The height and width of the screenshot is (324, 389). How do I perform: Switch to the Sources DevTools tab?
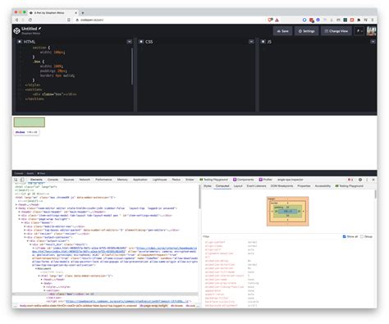[69, 180]
